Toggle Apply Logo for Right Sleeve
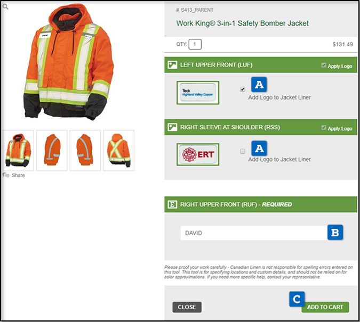 click(x=324, y=128)
